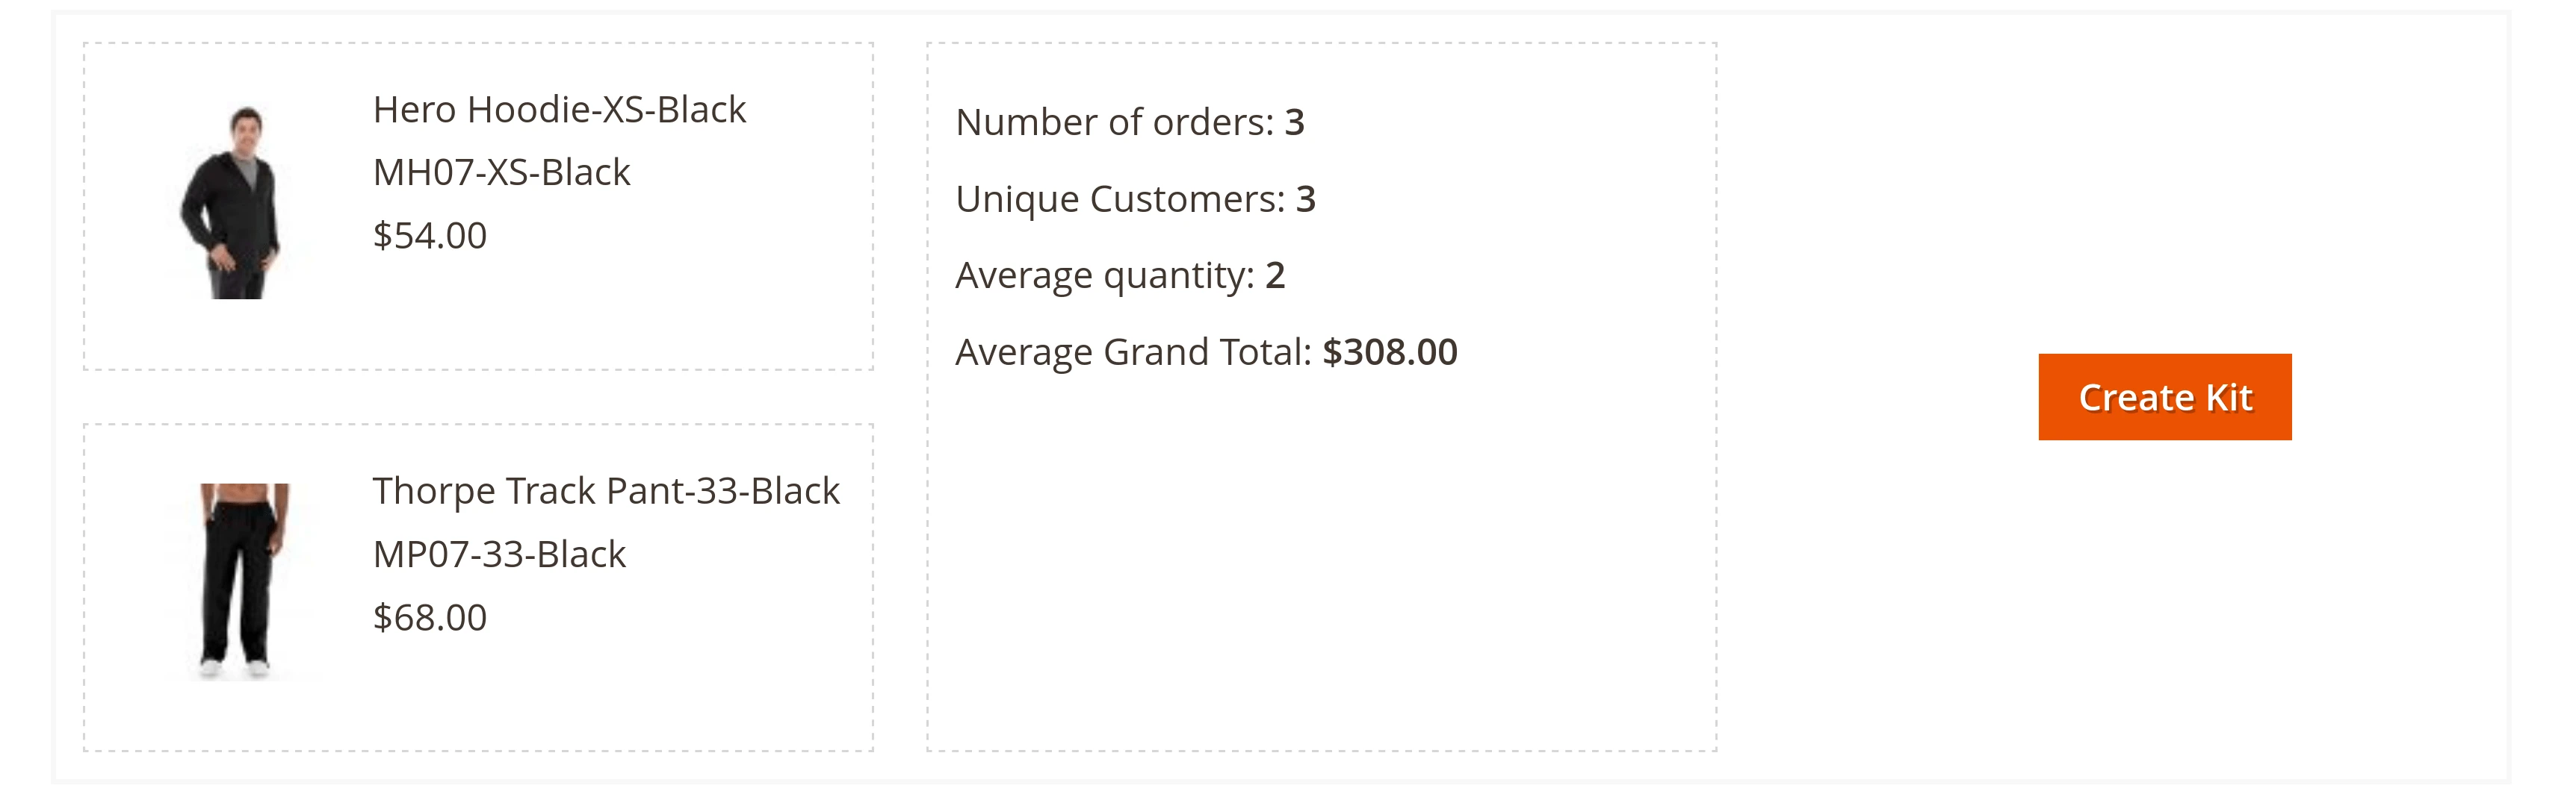Screen dimensions: 2576x797
Task: Click the SKU MH07-XS-Black
Action: pyautogui.click(x=500, y=173)
